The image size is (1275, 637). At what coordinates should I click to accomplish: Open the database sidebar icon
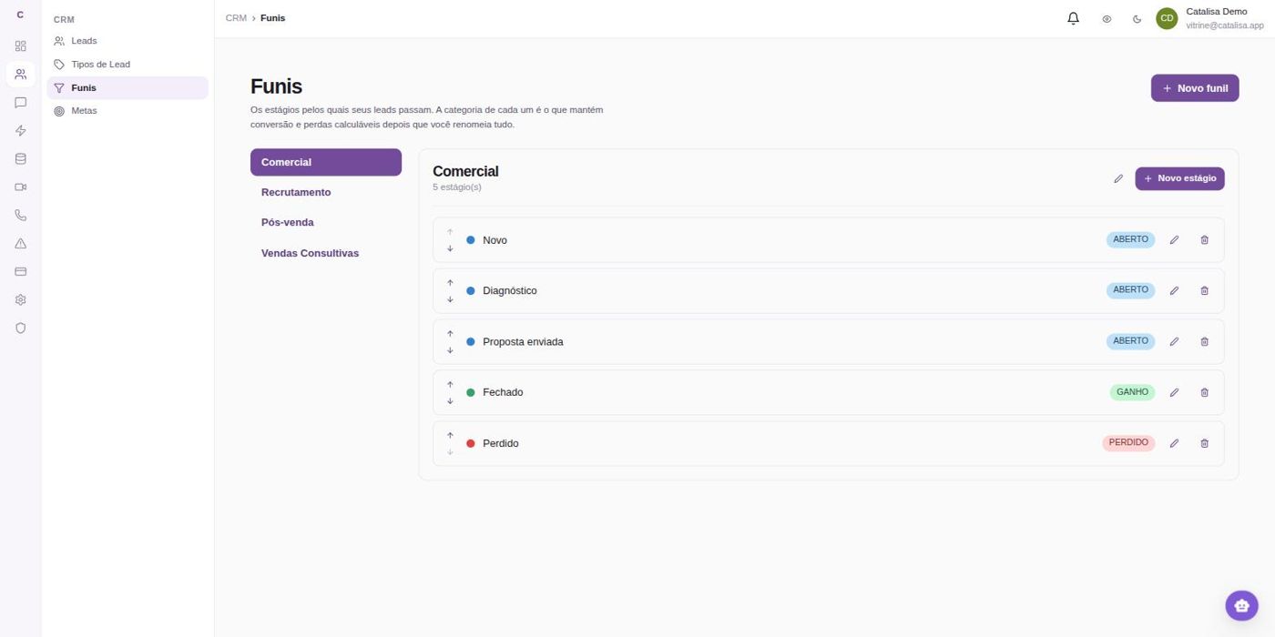tap(20, 159)
